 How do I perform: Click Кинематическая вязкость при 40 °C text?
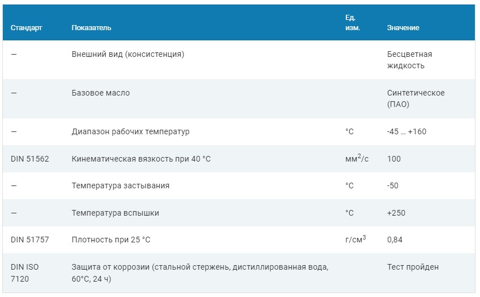pyautogui.click(x=141, y=159)
